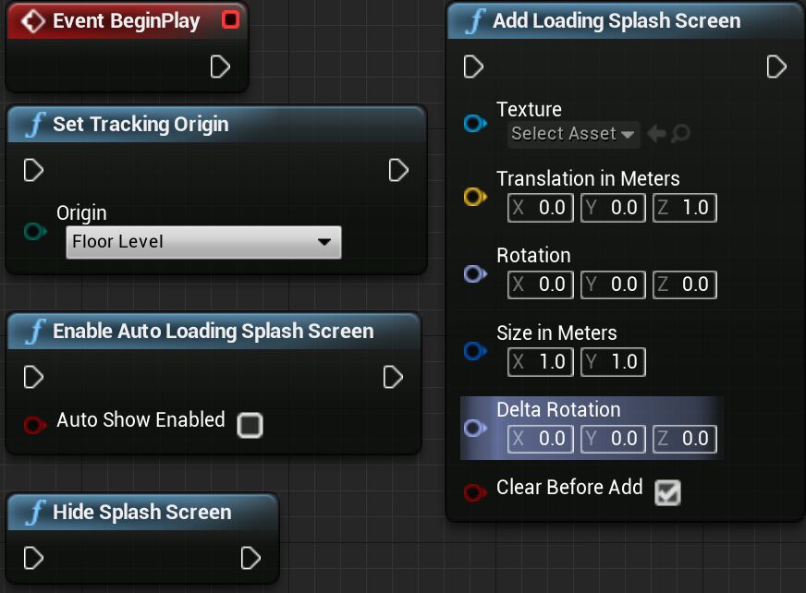Click the Clear Before Add boolean pin

(x=475, y=491)
